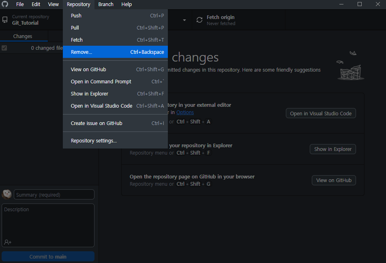The width and height of the screenshot is (386, 263).
Task: Open Repository settings... from the menu
Action: pos(115,141)
